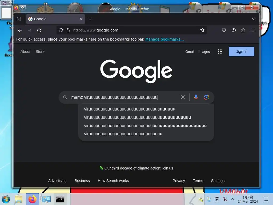Open the Save to Pocket icon
Image resolution: width=273 pixels, height=205 pixels.
click(224, 30)
